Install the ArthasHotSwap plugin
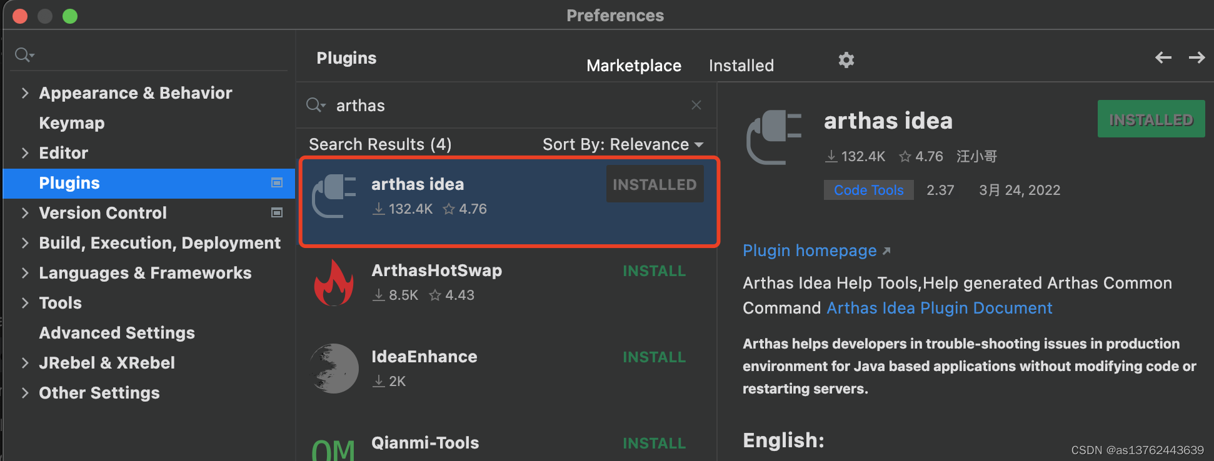This screenshot has height=461, width=1214. tap(654, 271)
